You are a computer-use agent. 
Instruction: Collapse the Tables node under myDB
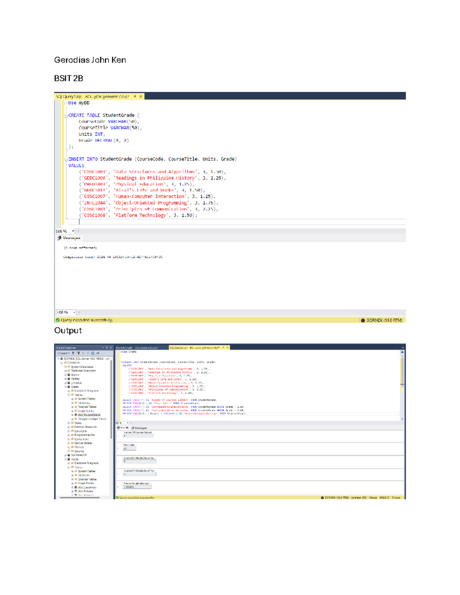pyautogui.click(x=69, y=467)
